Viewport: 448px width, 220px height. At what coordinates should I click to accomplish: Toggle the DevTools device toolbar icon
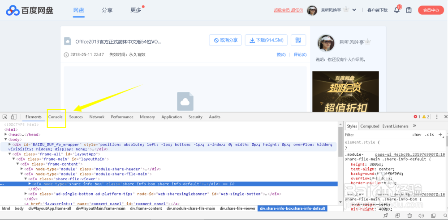(x=14, y=116)
